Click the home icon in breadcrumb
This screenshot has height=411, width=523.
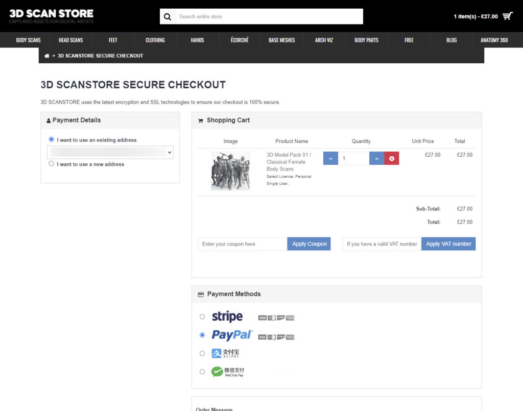pyautogui.click(x=47, y=56)
